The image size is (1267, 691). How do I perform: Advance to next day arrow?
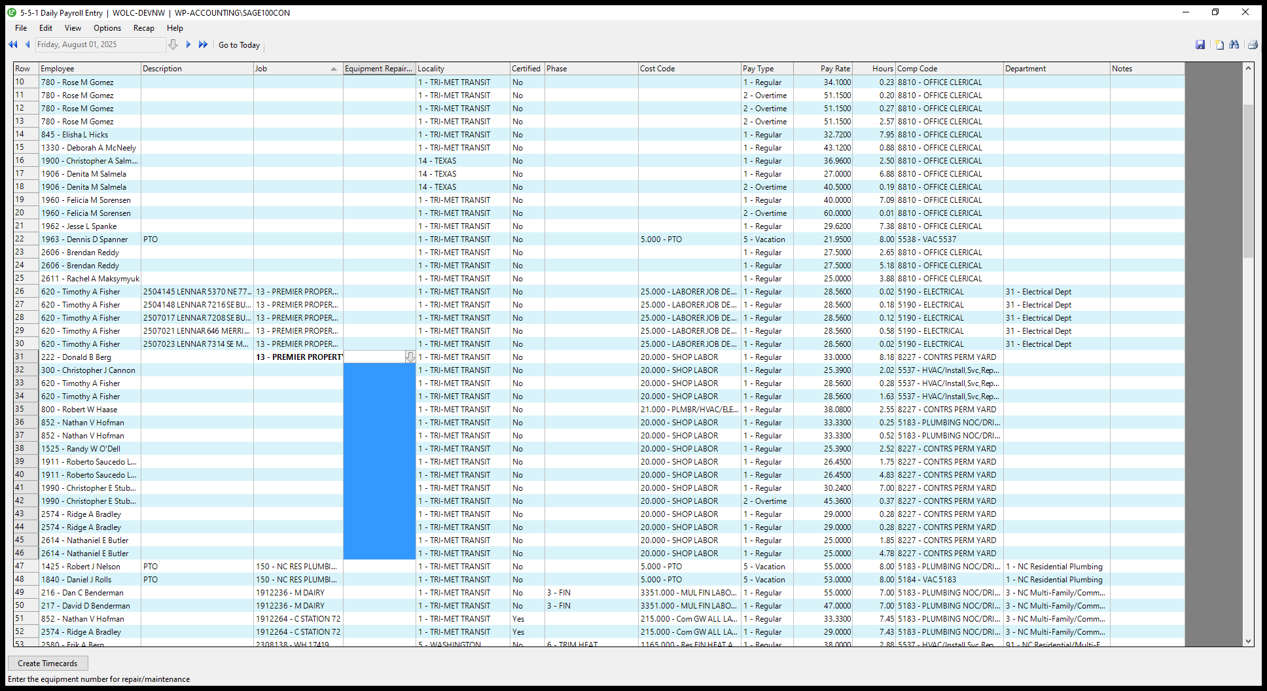pos(188,44)
